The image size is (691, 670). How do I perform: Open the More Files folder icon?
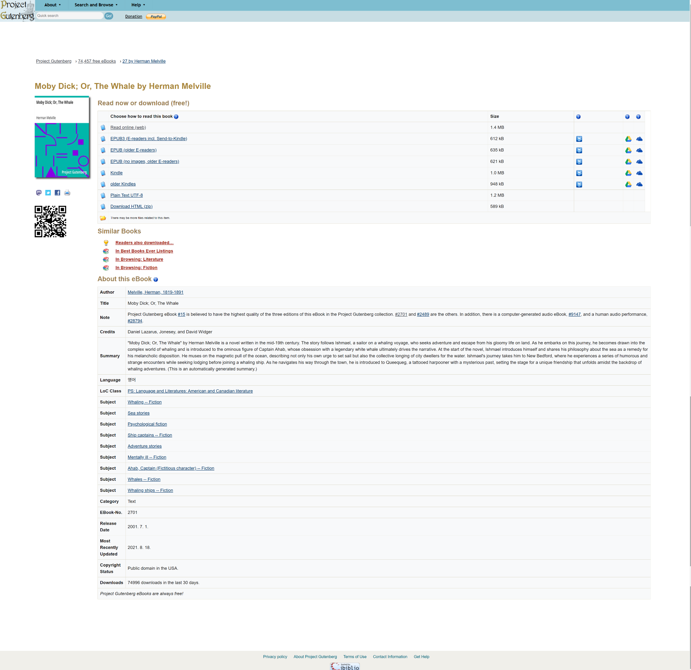[103, 218]
